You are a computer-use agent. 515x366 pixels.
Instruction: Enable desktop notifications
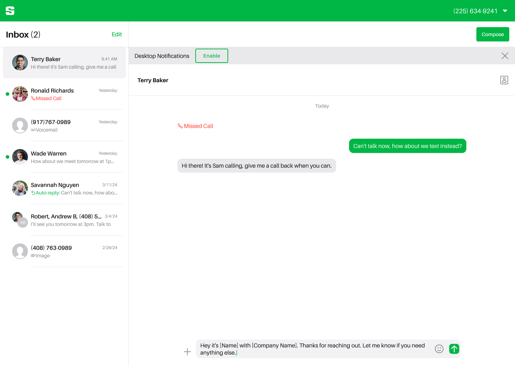coord(212,56)
